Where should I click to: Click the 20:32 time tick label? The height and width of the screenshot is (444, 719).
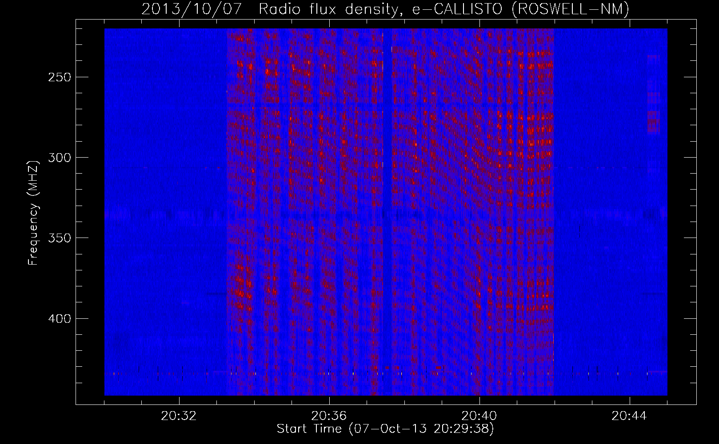pyautogui.click(x=179, y=416)
